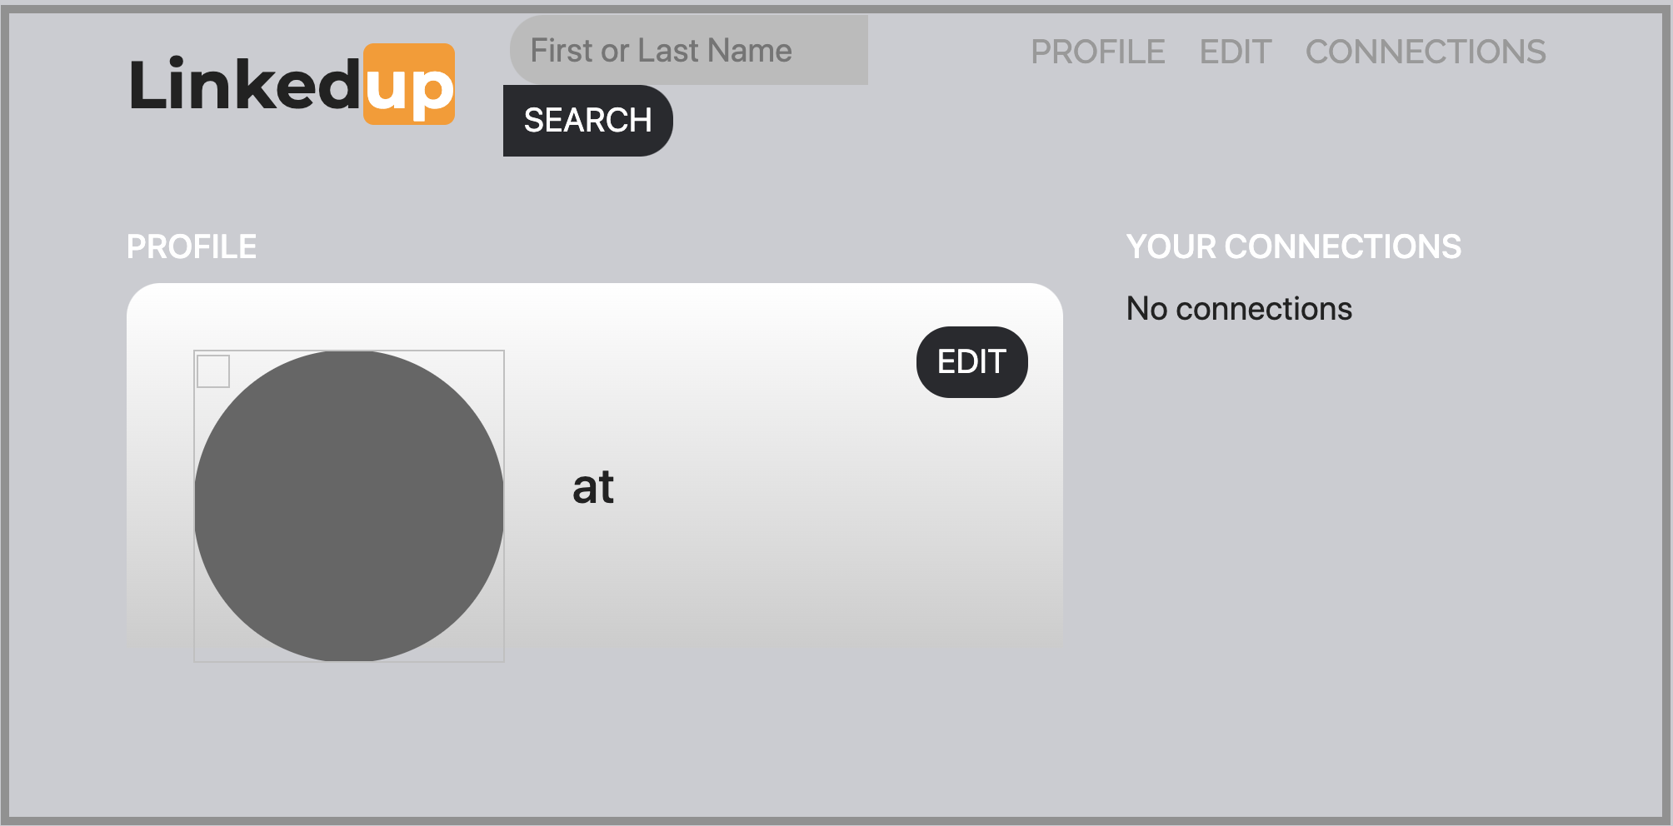
Task: Click the dark EDIT button on profile card
Action: click(x=971, y=362)
